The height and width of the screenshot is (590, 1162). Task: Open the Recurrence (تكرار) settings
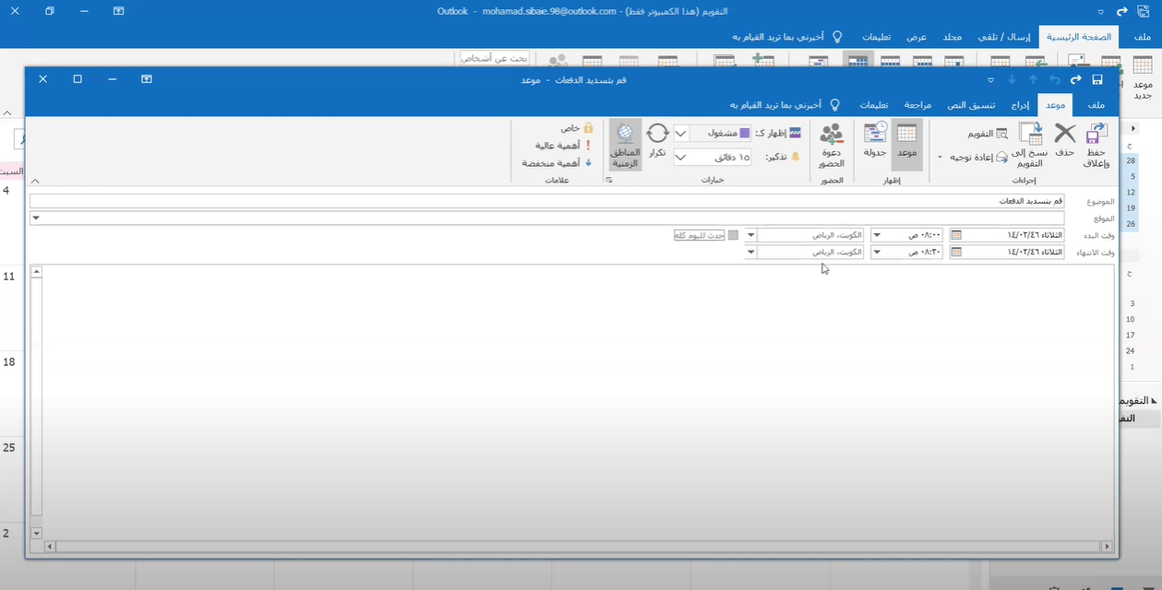657,141
